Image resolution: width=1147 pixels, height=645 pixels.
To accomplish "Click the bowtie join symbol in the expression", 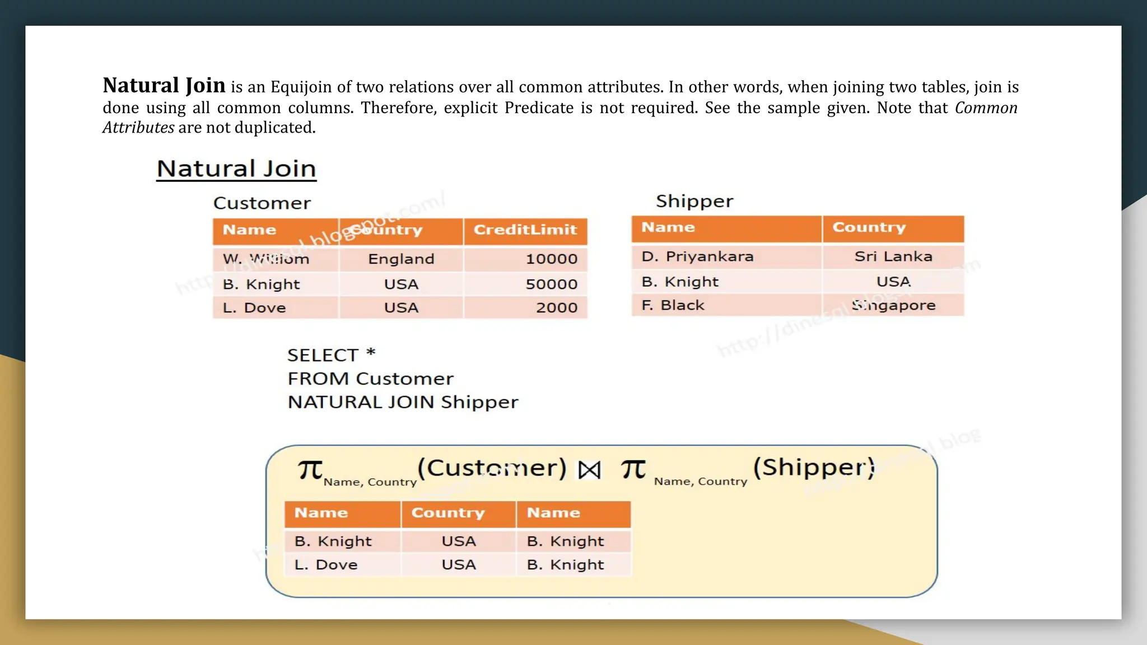I will coord(589,470).
